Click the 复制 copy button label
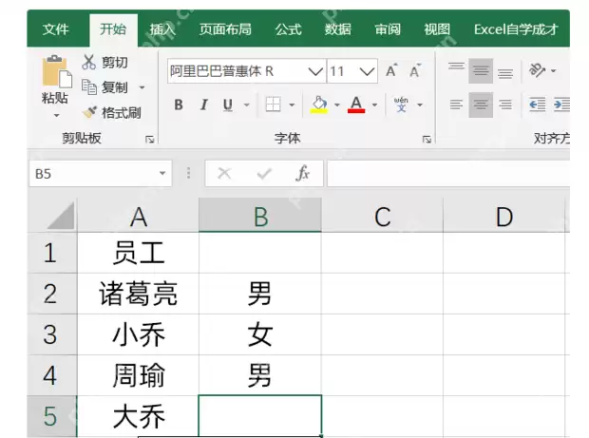The width and height of the screenshot is (589, 438). pyautogui.click(x=115, y=87)
